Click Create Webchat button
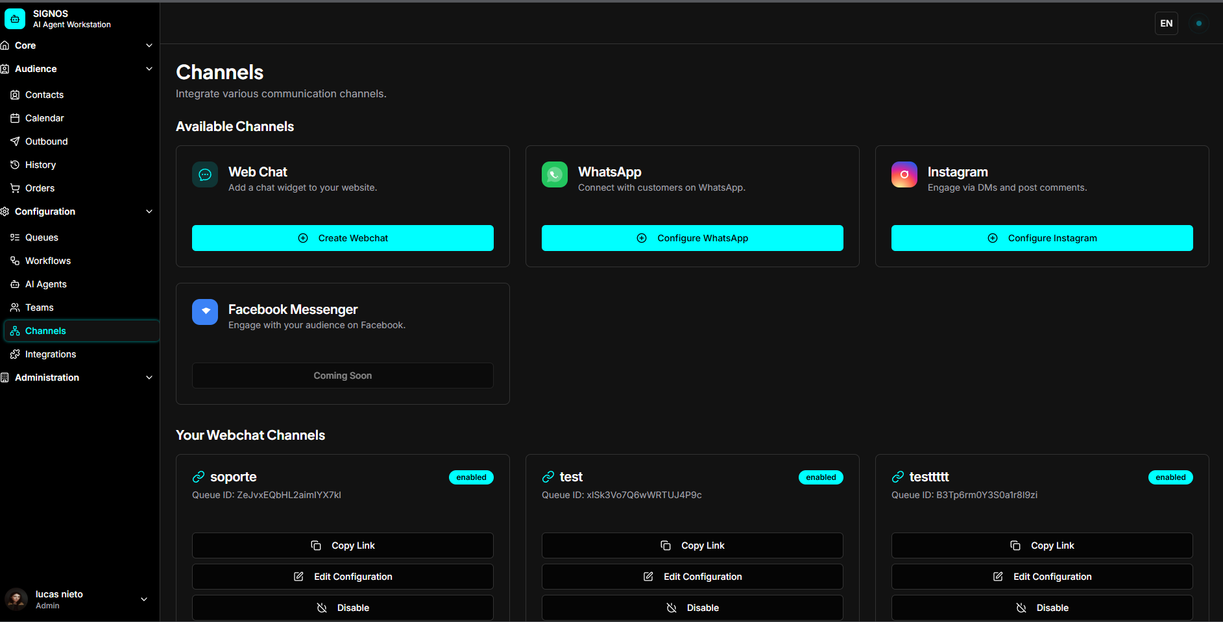Screen dimensions: 1223x622 pos(343,238)
